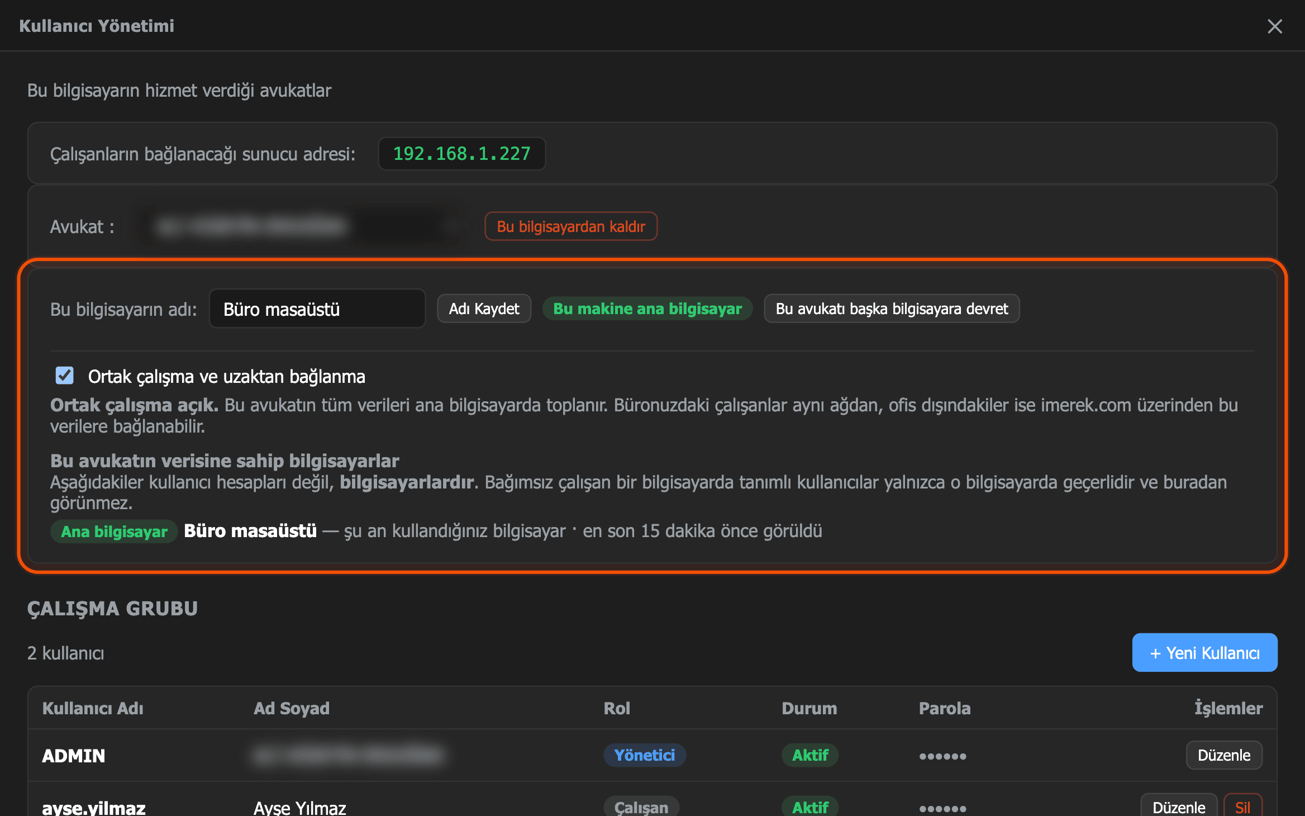
Task: Click the ÇALIŞMA GRUBU heading
Action: (x=113, y=608)
